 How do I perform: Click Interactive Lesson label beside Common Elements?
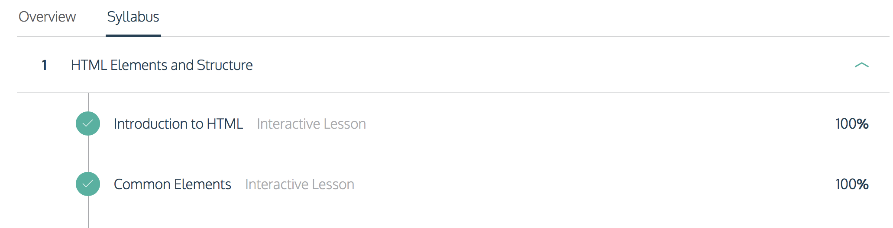click(300, 184)
